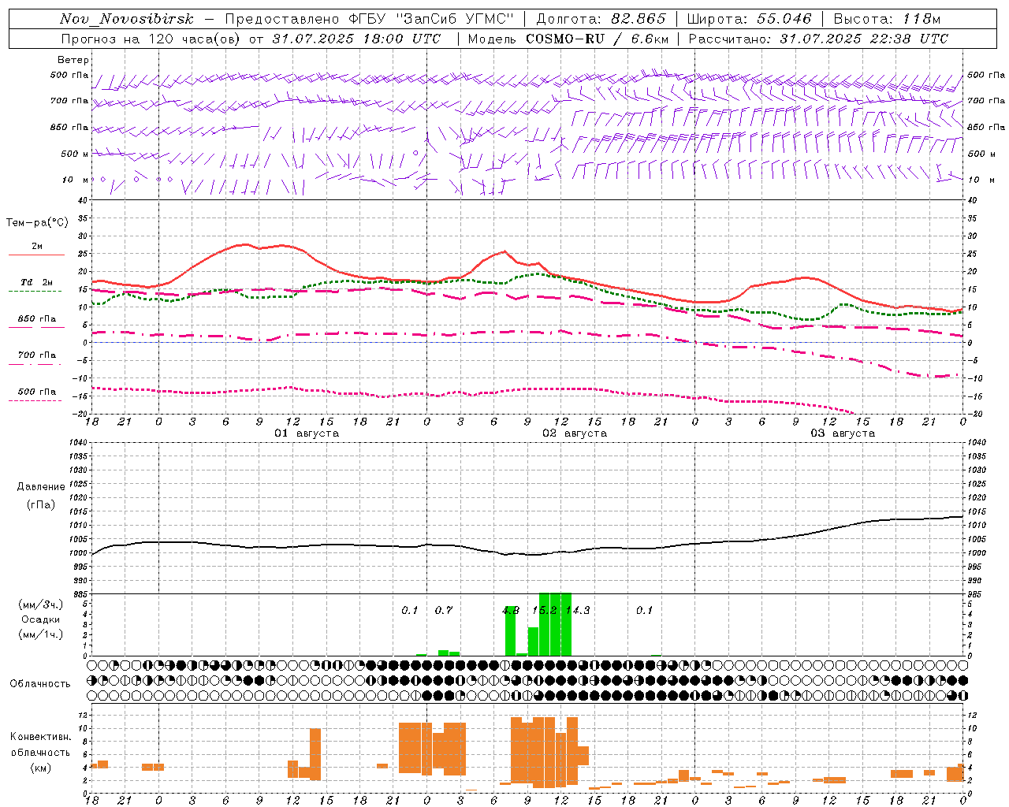The width and height of the screenshot is (1009, 807).
Task: Click the "01 августа" date label
Action: pyautogui.click(x=307, y=433)
